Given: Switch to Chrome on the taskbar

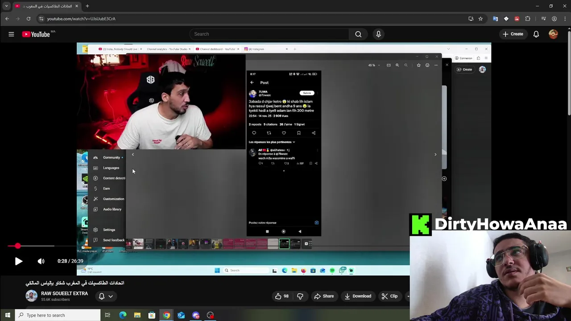Looking at the screenshot, I should tap(166, 315).
